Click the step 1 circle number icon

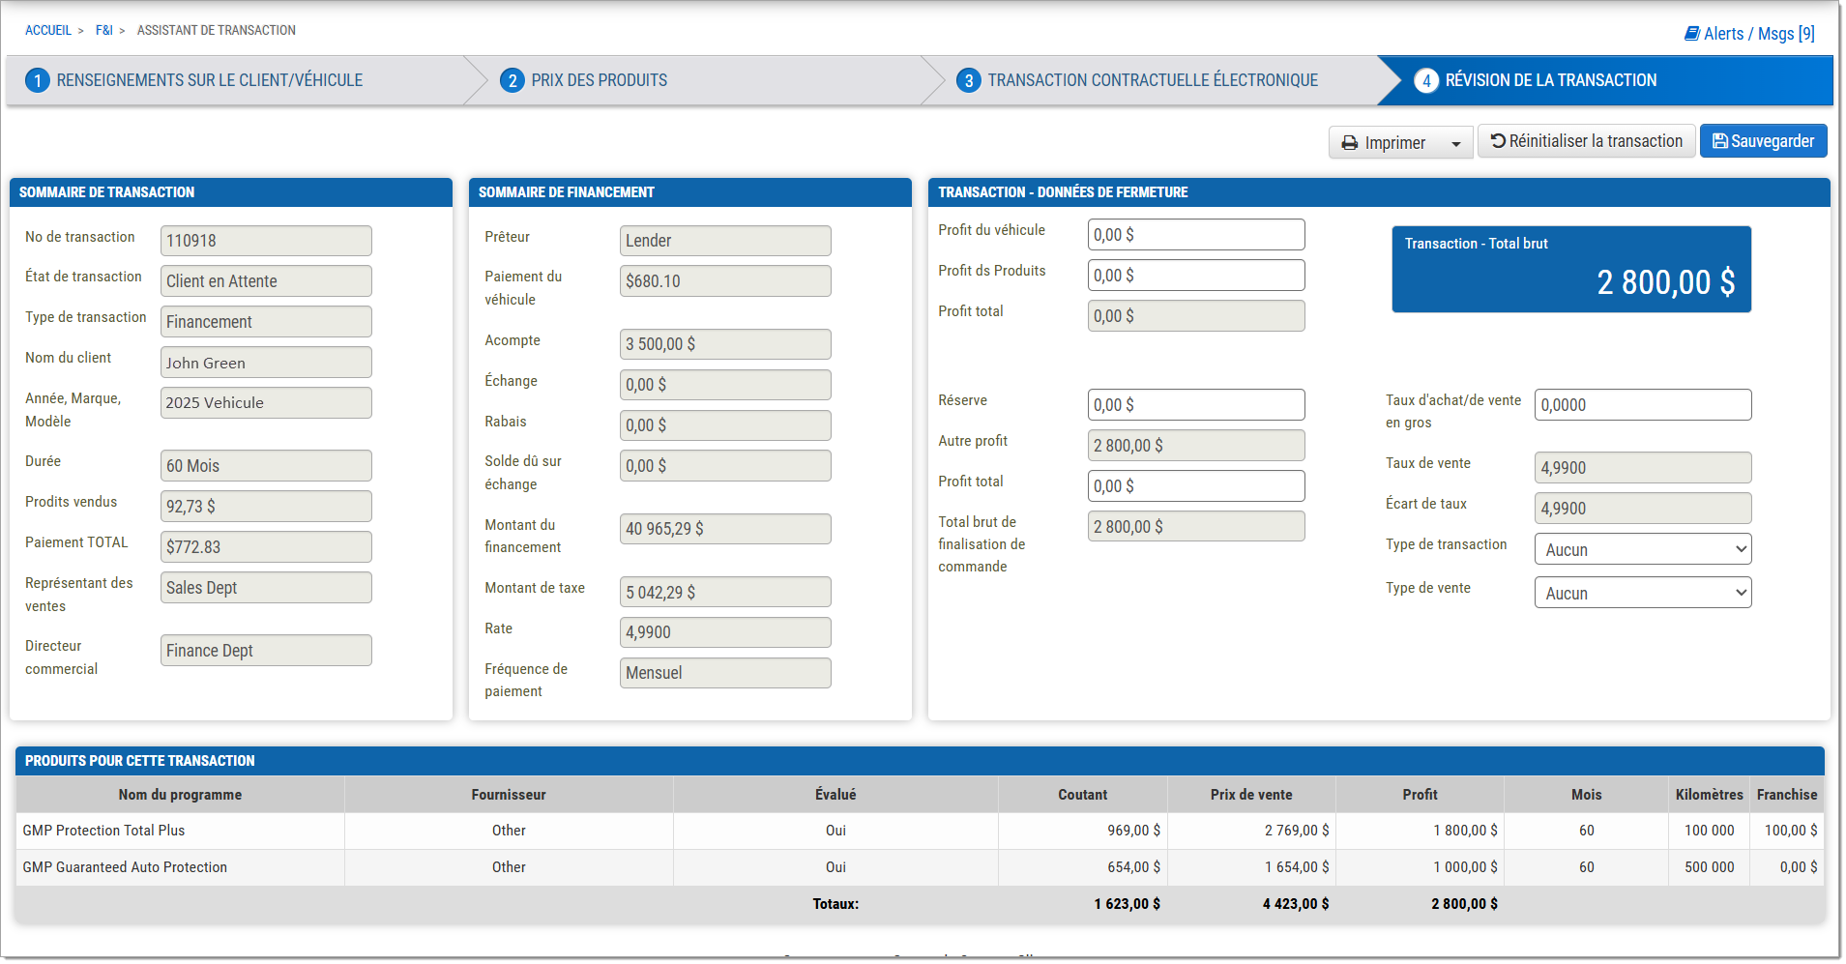37,80
